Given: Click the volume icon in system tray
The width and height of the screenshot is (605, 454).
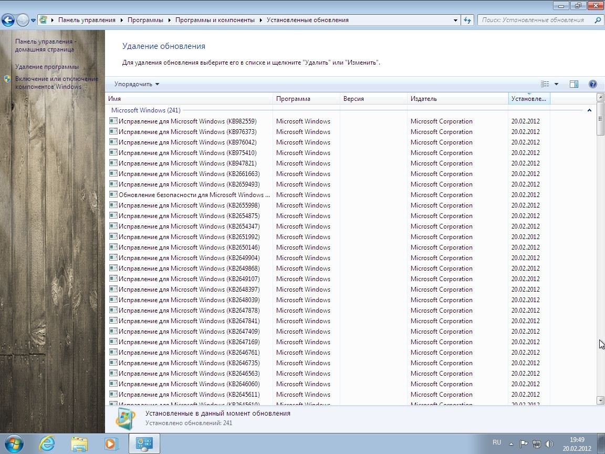Looking at the screenshot, I should [549, 444].
